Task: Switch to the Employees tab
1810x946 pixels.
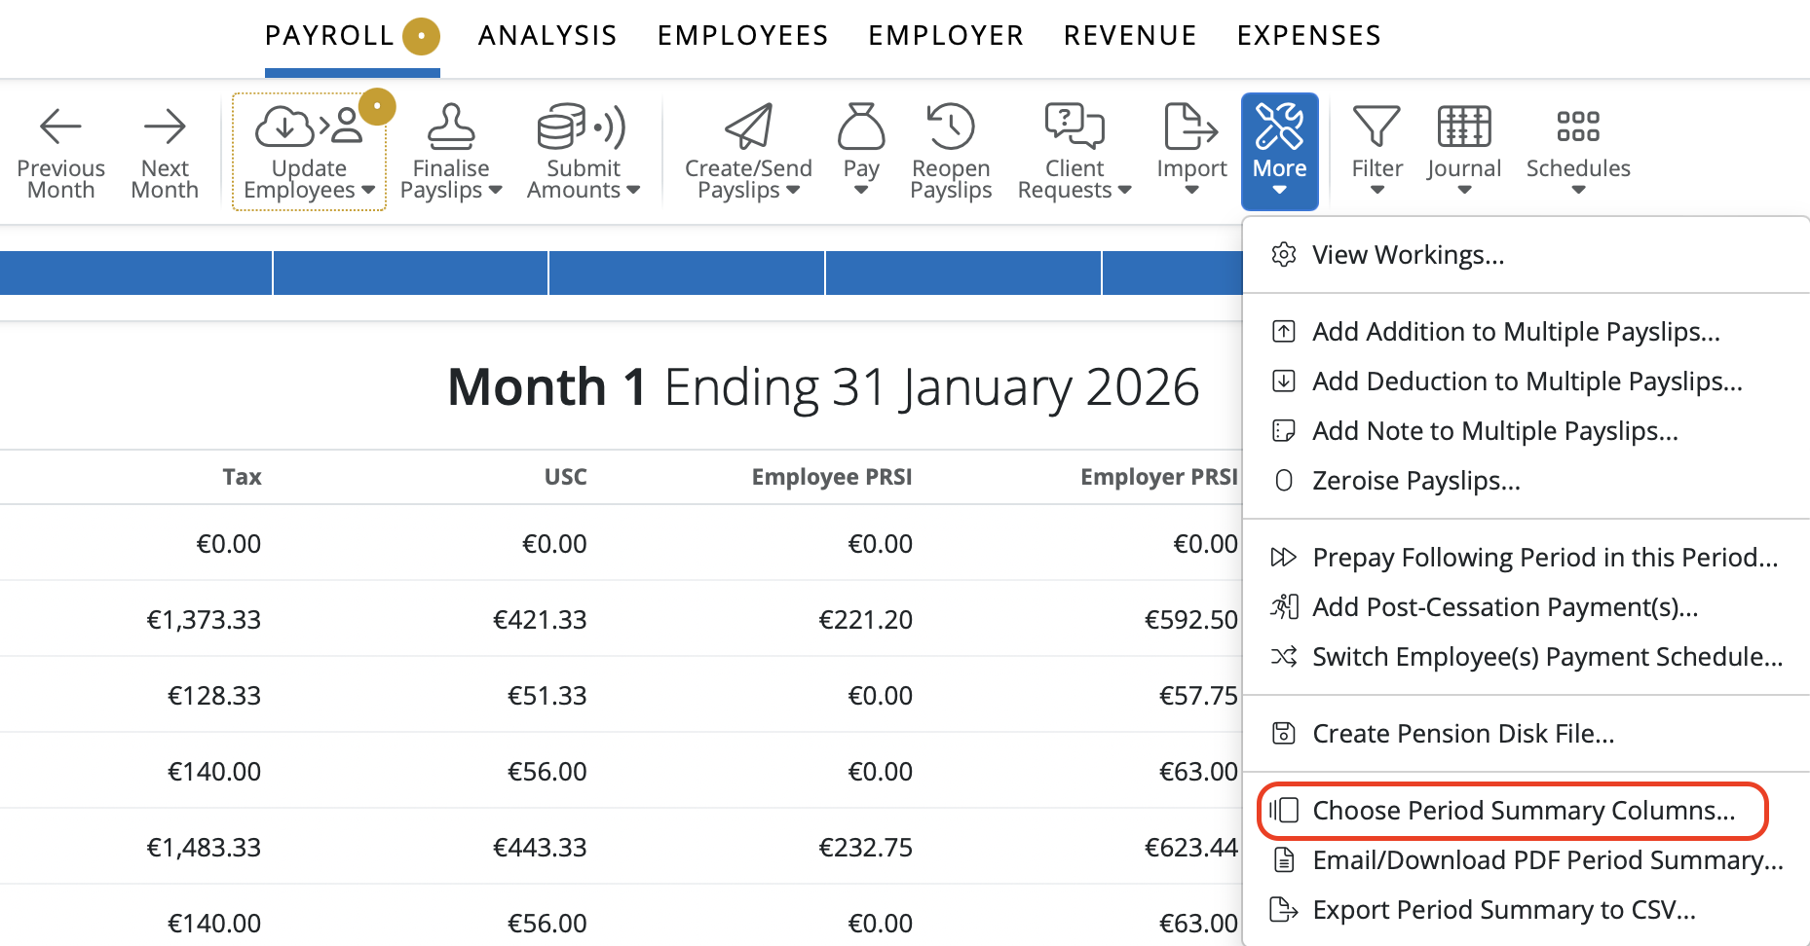Action: (742, 36)
